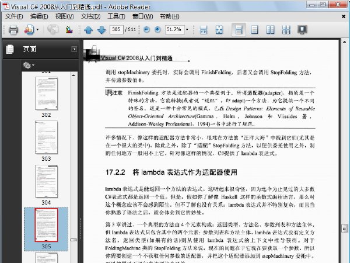Enter Full Screen mode via monitor icon
Image resolution: width=350 pixels, height=263 pixels.
pos(302,30)
